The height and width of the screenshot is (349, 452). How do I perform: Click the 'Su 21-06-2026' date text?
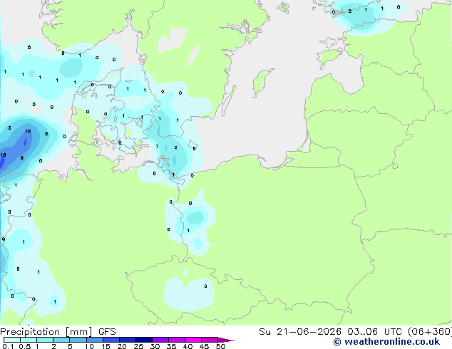point(300,332)
